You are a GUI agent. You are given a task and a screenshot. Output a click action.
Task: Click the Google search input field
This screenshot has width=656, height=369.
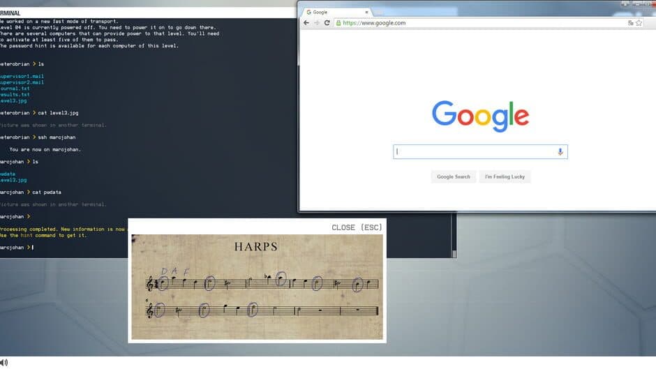[x=480, y=151]
